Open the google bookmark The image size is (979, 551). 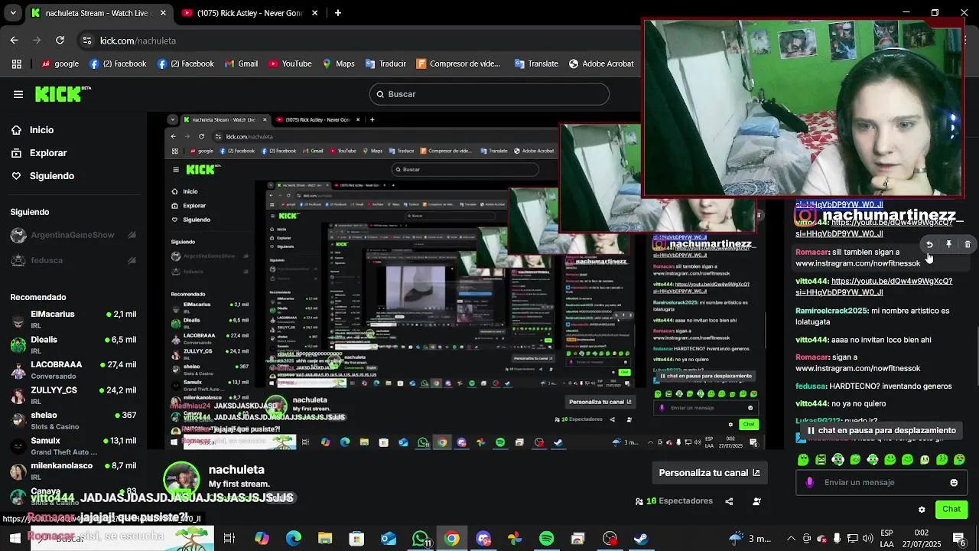[60, 64]
